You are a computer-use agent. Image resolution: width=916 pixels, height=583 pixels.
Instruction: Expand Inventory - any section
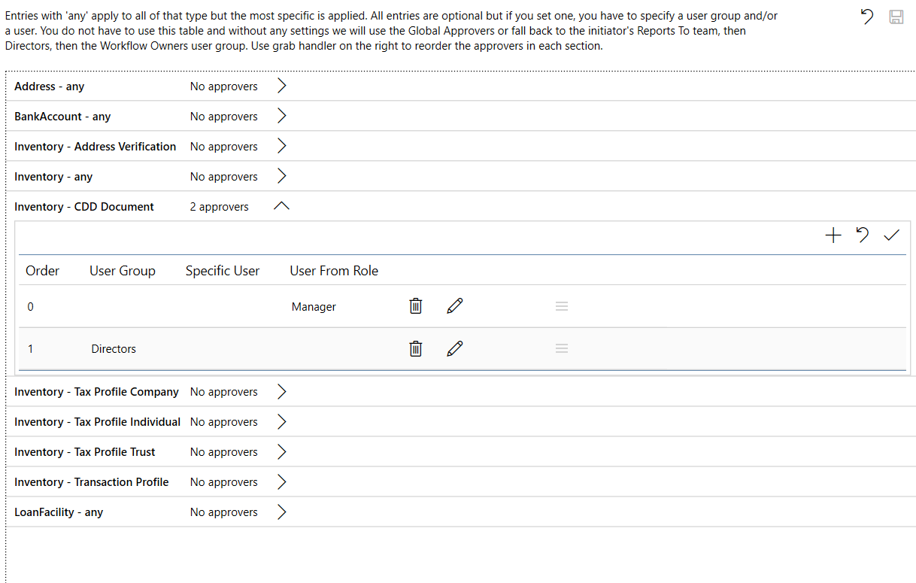coord(282,176)
